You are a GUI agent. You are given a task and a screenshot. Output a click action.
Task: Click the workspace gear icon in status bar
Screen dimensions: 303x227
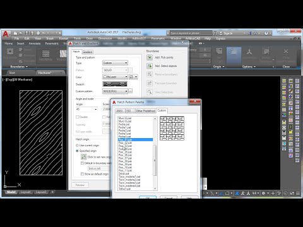coord(263,193)
